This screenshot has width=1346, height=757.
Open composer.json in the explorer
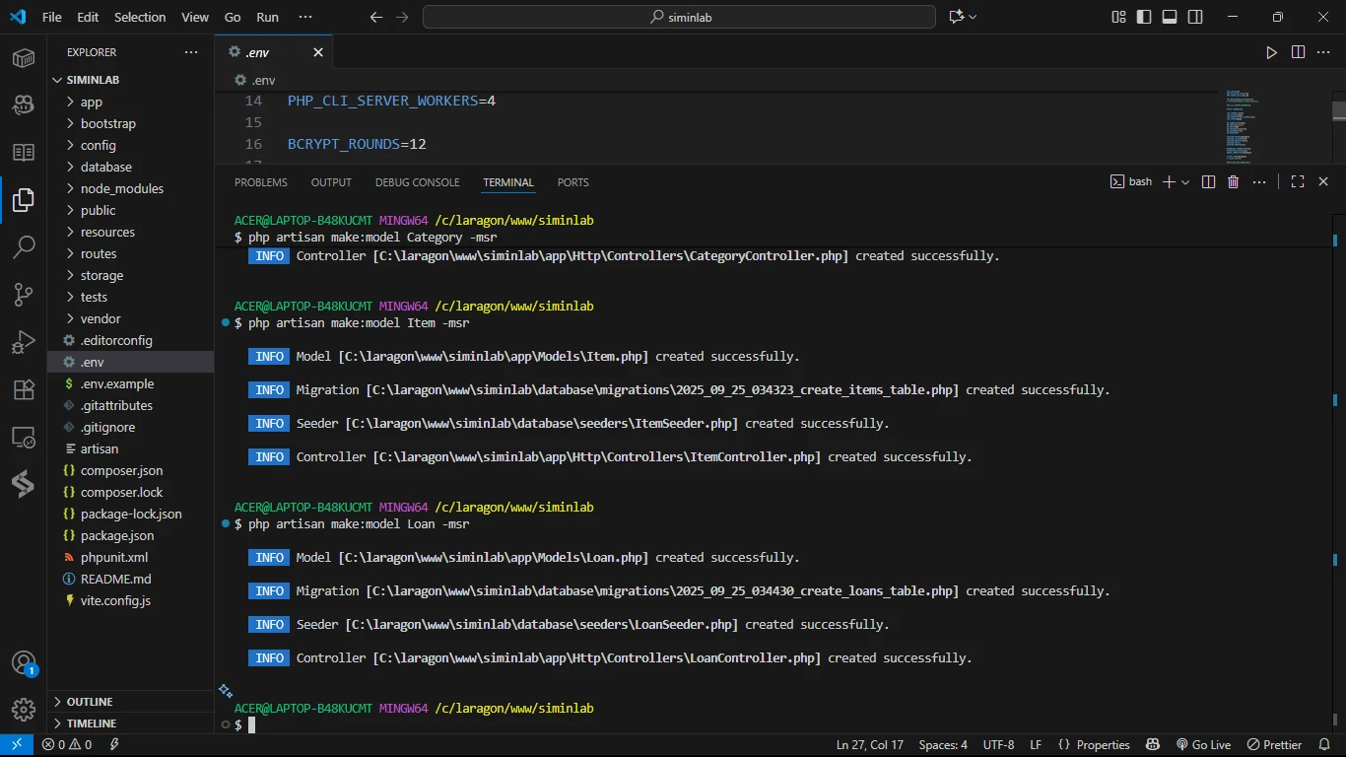pyautogui.click(x=121, y=470)
